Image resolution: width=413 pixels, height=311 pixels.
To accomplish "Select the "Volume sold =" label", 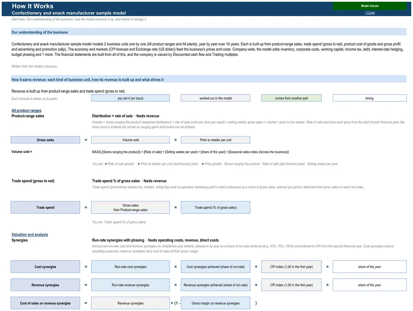I will click(x=22, y=152).
